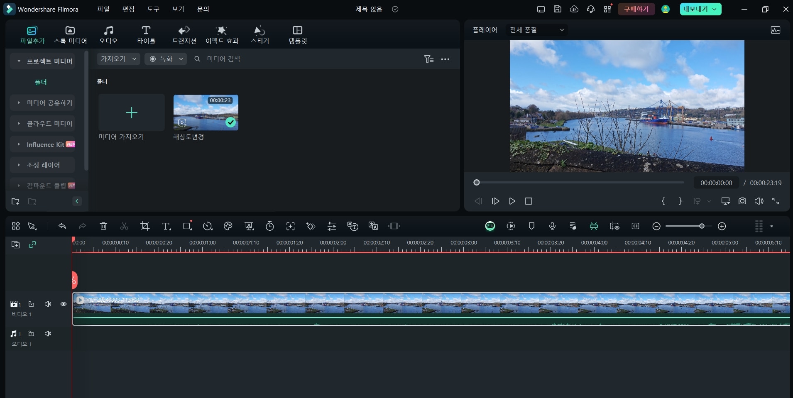Mute the 비디오 1 track
This screenshot has height=398, width=793.
point(48,304)
